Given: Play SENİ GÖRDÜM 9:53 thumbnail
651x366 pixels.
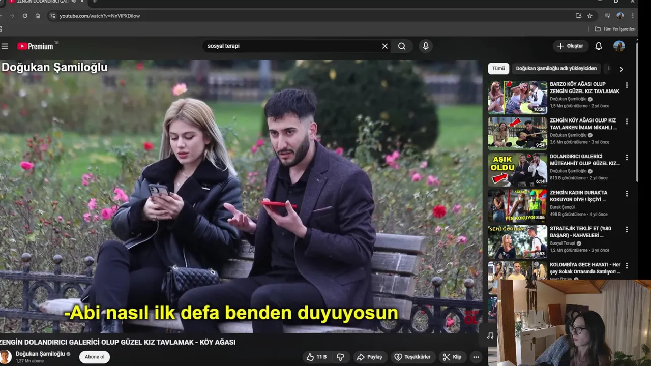Looking at the screenshot, I should (518, 241).
